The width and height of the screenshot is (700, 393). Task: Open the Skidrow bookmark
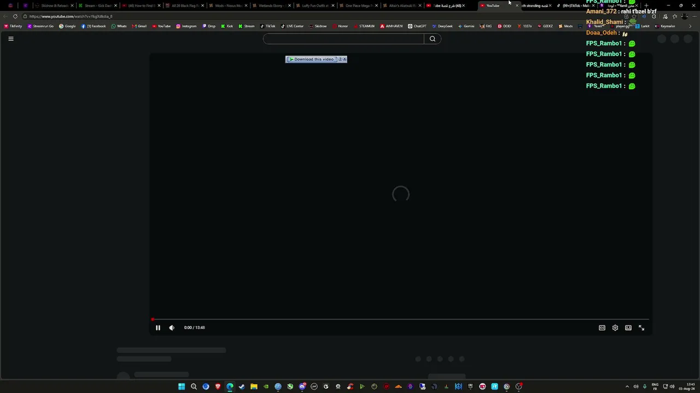pyautogui.click(x=318, y=26)
